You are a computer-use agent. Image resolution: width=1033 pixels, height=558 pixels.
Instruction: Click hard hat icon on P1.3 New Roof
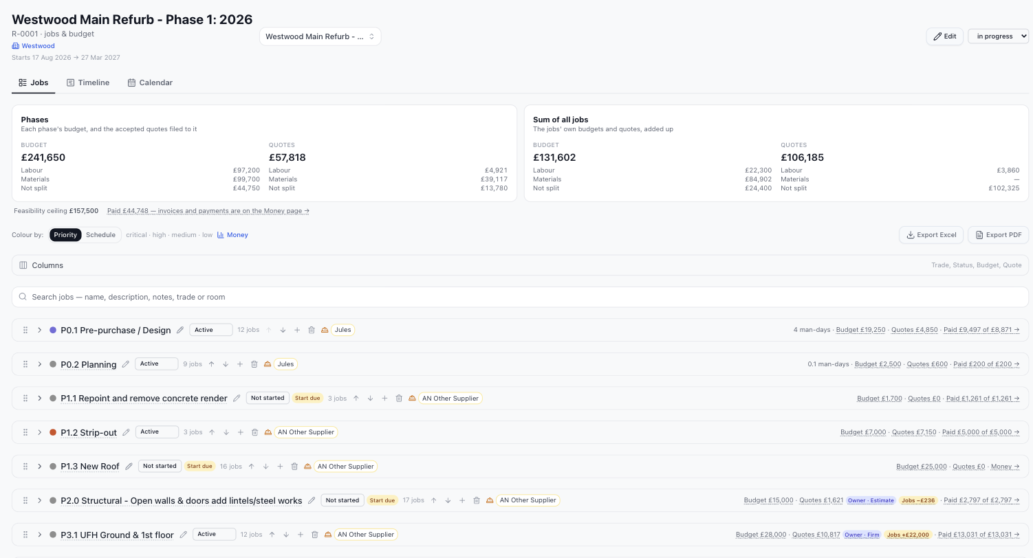(307, 466)
